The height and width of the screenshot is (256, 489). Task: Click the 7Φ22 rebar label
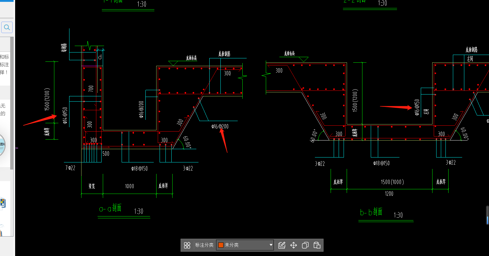70,168
